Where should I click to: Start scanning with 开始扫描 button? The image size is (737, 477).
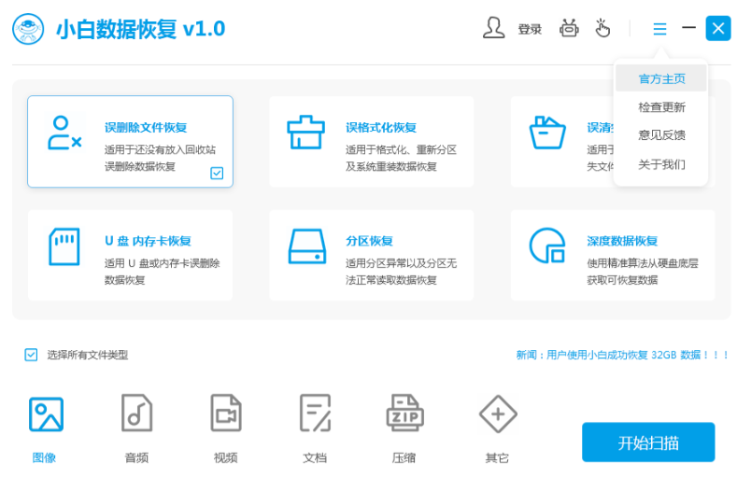[648, 442]
